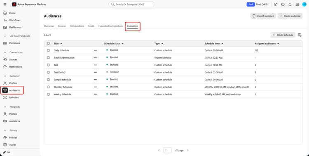Open the feedback chat icon in header
The image size is (309, 156).
pos(276,5)
